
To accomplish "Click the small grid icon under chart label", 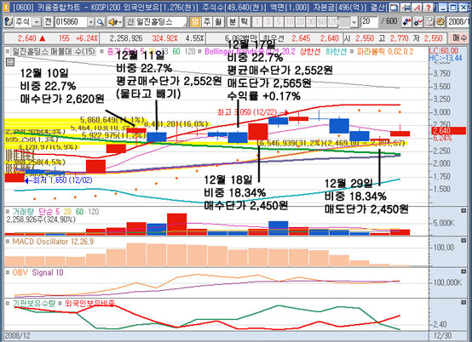I will 10,62.
